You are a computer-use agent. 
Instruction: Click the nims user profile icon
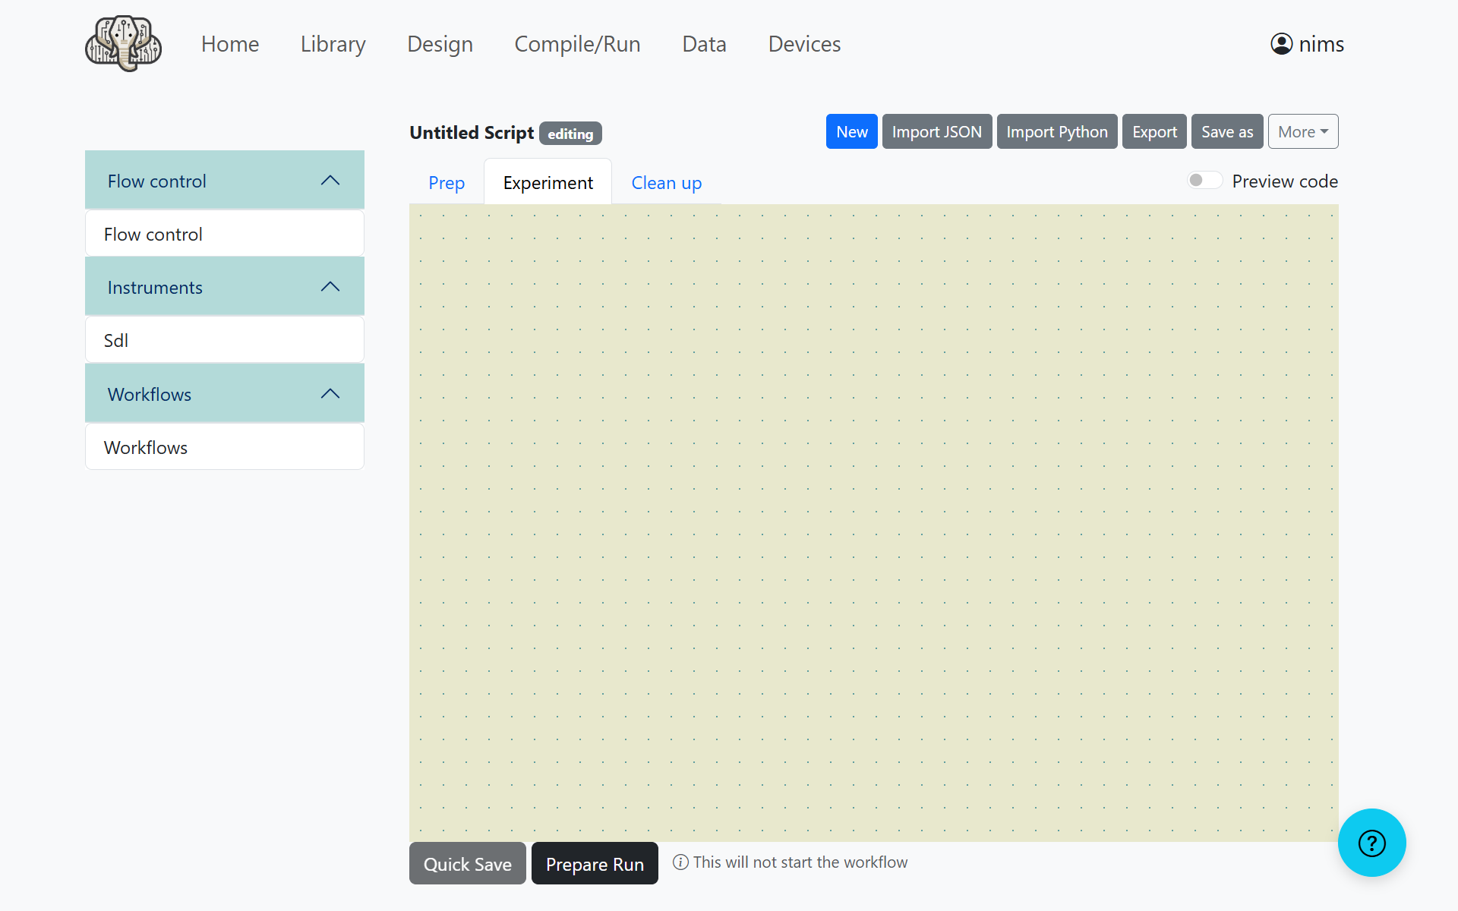click(1281, 44)
